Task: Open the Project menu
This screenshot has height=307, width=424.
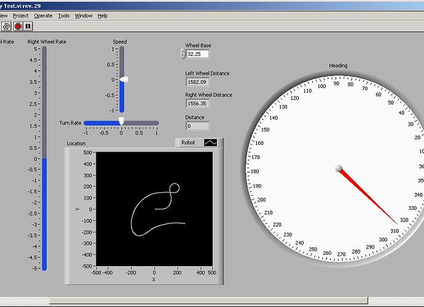Action: tap(20, 16)
